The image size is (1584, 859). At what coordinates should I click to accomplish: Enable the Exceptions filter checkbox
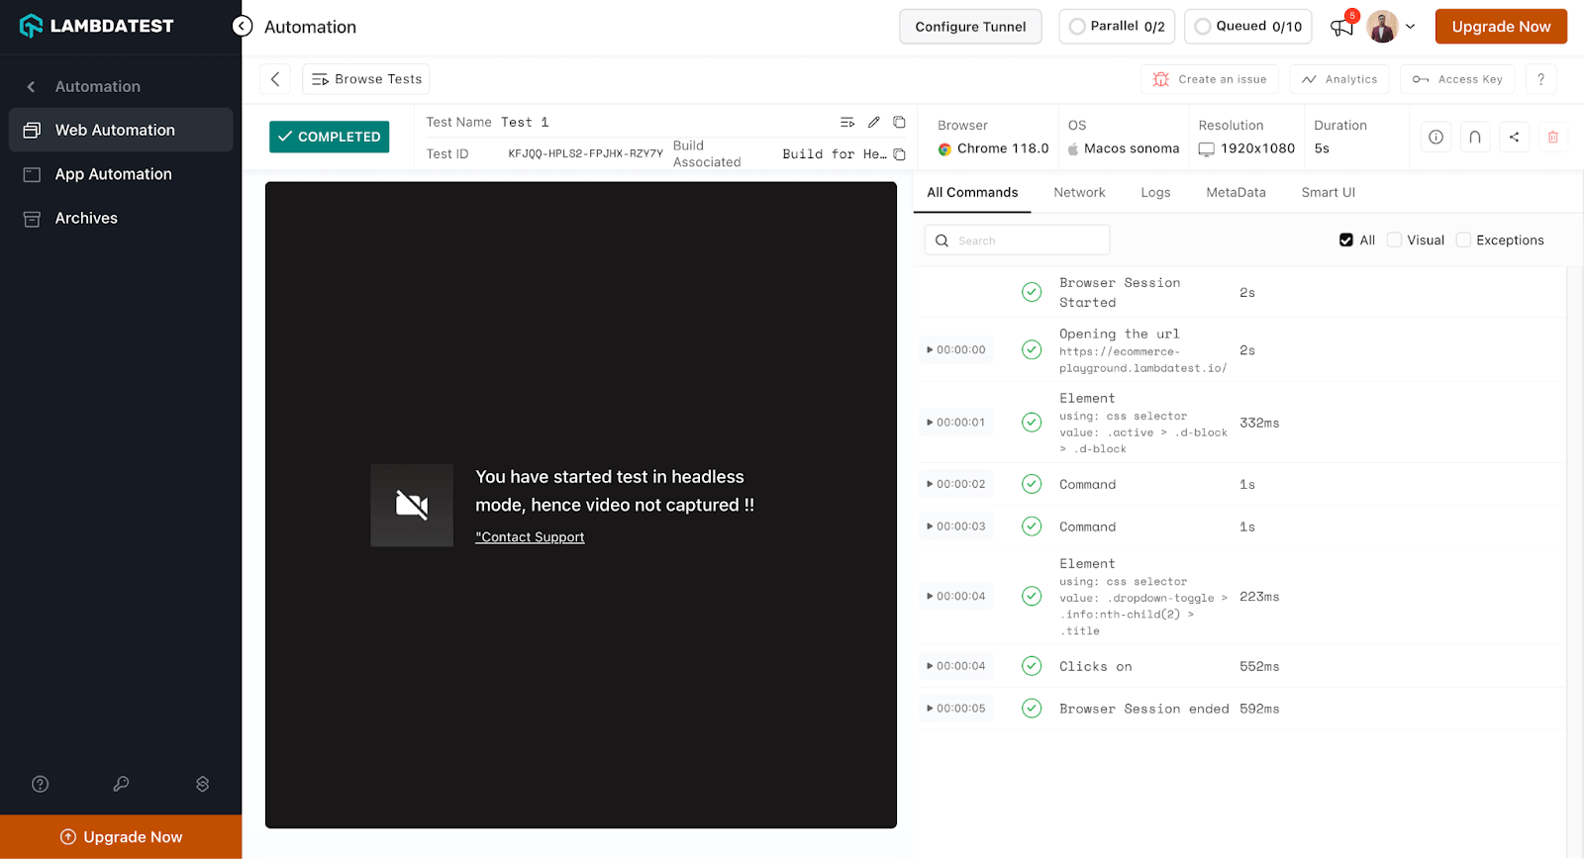coord(1463,240)
